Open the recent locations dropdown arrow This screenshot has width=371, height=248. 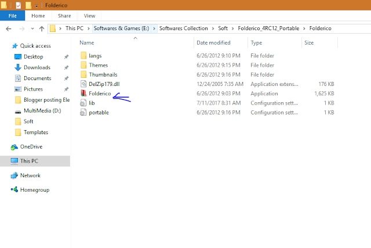click(32, 28)
